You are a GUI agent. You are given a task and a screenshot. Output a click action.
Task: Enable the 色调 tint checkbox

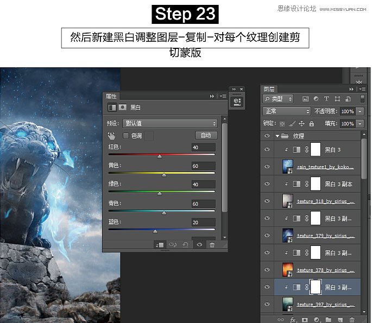click(126, 136)
